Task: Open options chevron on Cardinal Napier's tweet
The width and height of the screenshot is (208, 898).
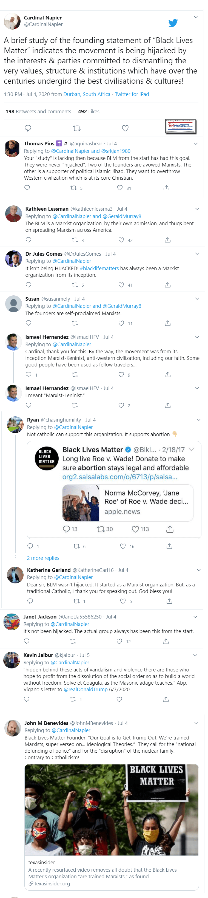Action: pos(196,17)
